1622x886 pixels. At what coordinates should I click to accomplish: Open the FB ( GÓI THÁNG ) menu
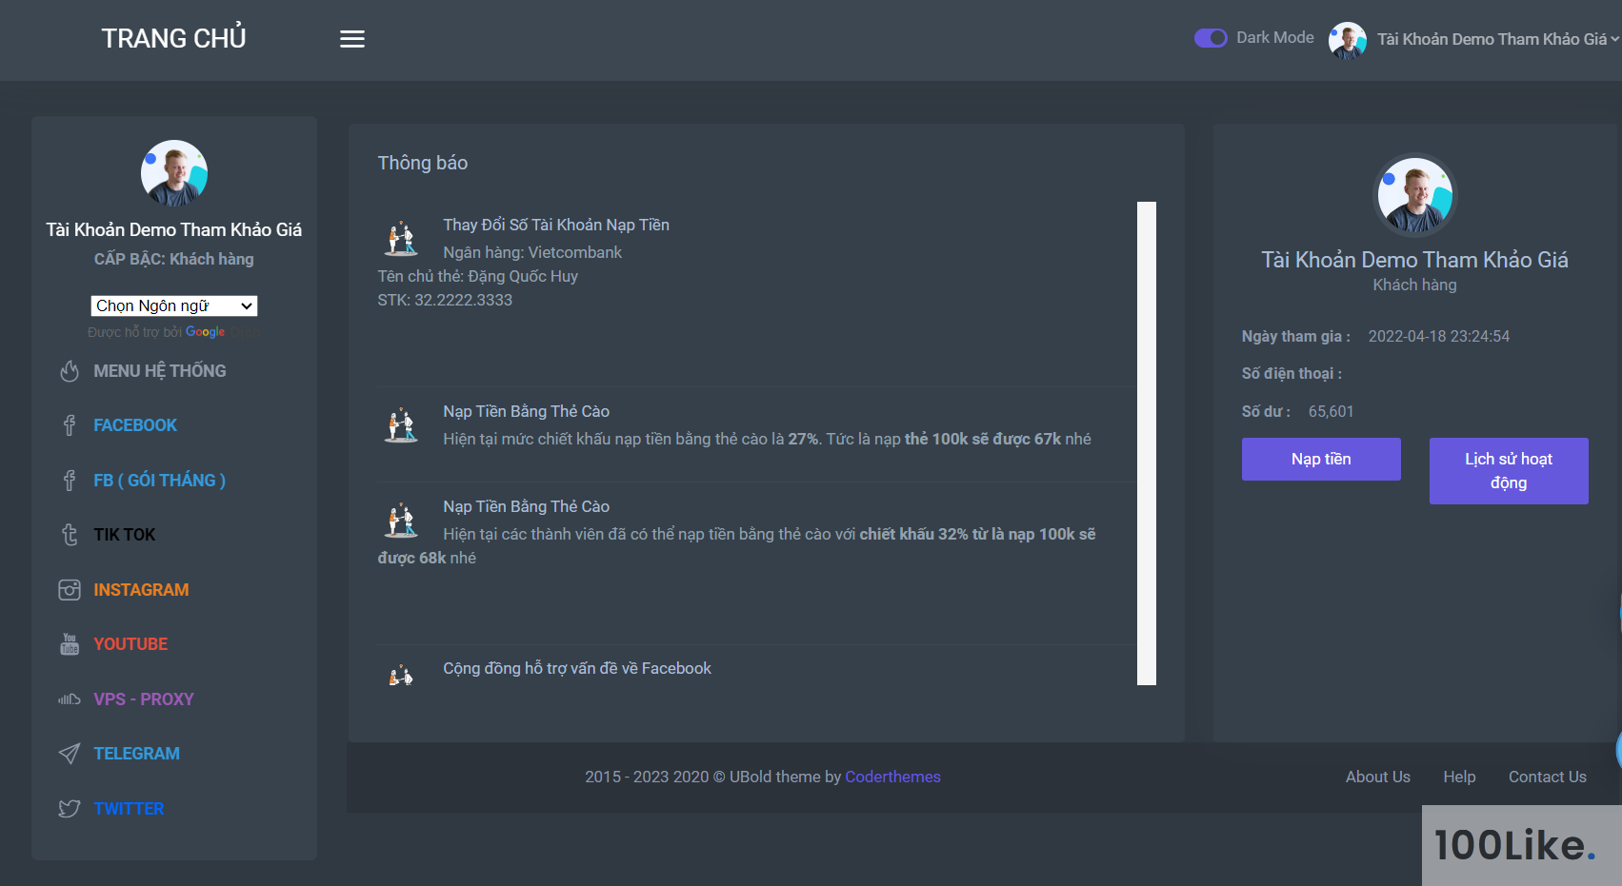(159, 481)
